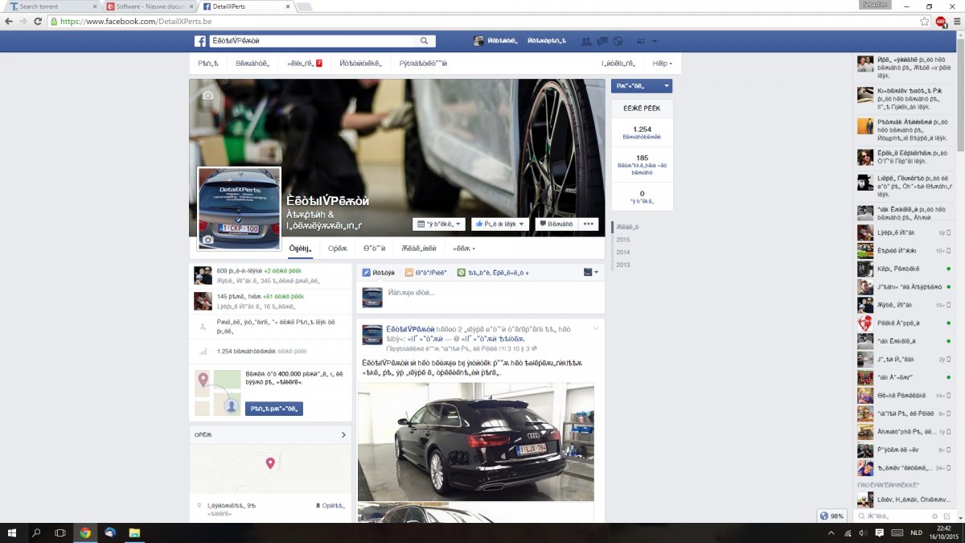This screenshot has height=543, width=965.
Task: Jump to 2015 in the timeline
Action: click(623, 240)
